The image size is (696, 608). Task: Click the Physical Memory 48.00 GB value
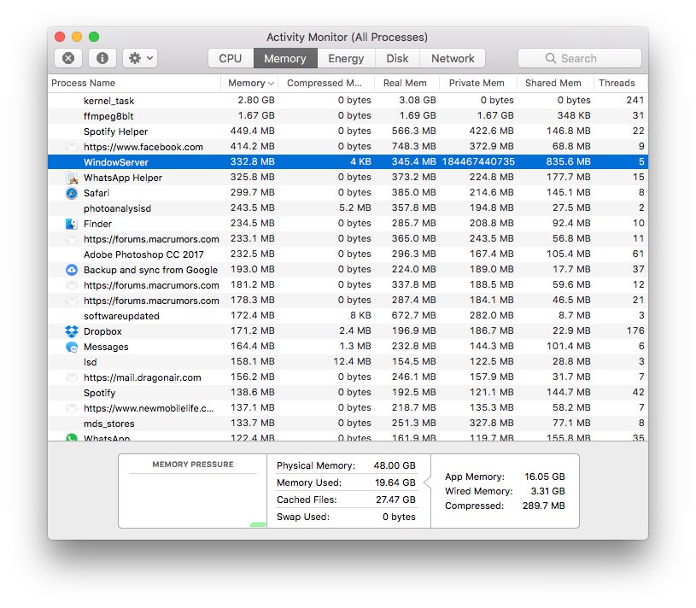pos(395,465)
